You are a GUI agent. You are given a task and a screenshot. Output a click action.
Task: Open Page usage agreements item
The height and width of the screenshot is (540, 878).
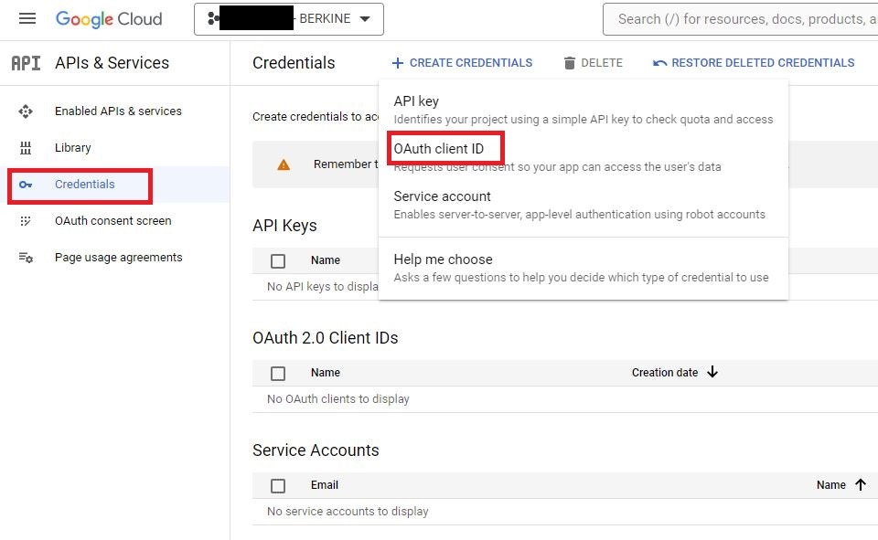(119, 258)
